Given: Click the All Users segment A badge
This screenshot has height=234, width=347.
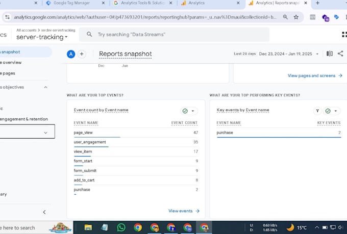Looking at the screenshot, I should (71, 54).
